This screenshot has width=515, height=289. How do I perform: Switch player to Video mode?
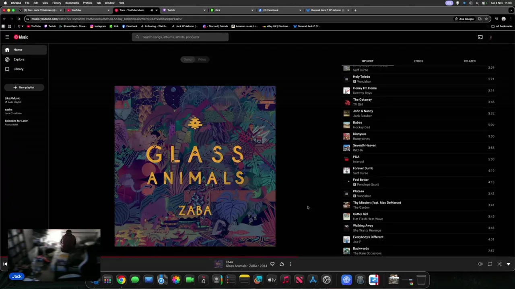point(202,59)
